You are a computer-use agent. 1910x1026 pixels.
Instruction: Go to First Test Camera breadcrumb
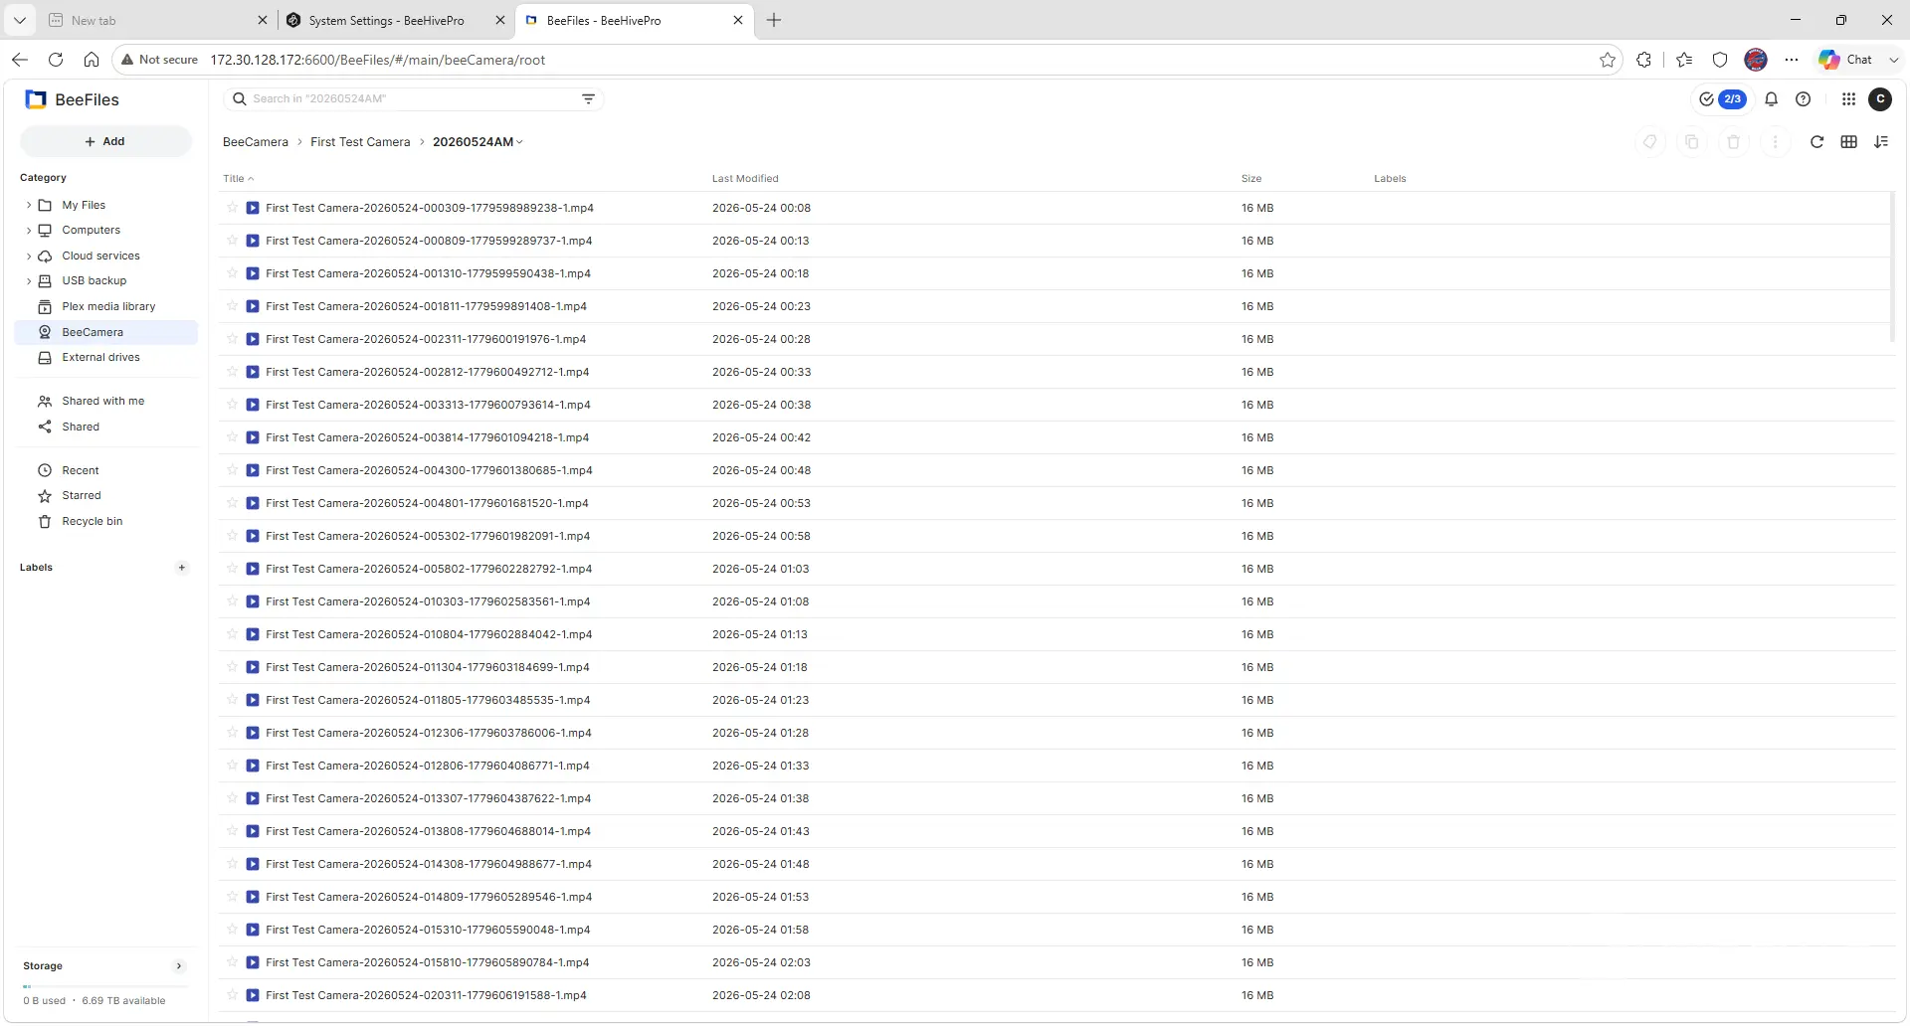360,142
